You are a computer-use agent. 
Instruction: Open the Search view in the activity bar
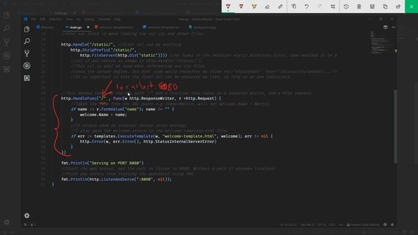click(x=27, y=41)
